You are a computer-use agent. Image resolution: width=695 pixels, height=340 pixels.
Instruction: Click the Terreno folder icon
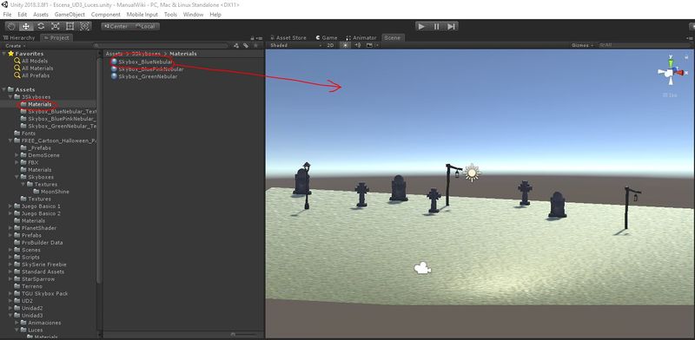pos(17,286)
